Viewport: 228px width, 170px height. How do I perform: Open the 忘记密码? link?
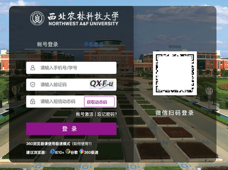tap(107, 114)
